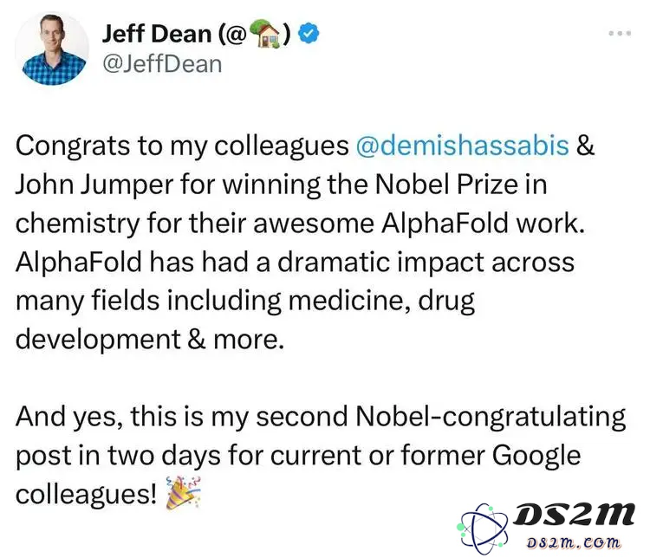Click the Jeff Dean display name
This screenshot has width=650, height=558.
(x=157, y=33)
